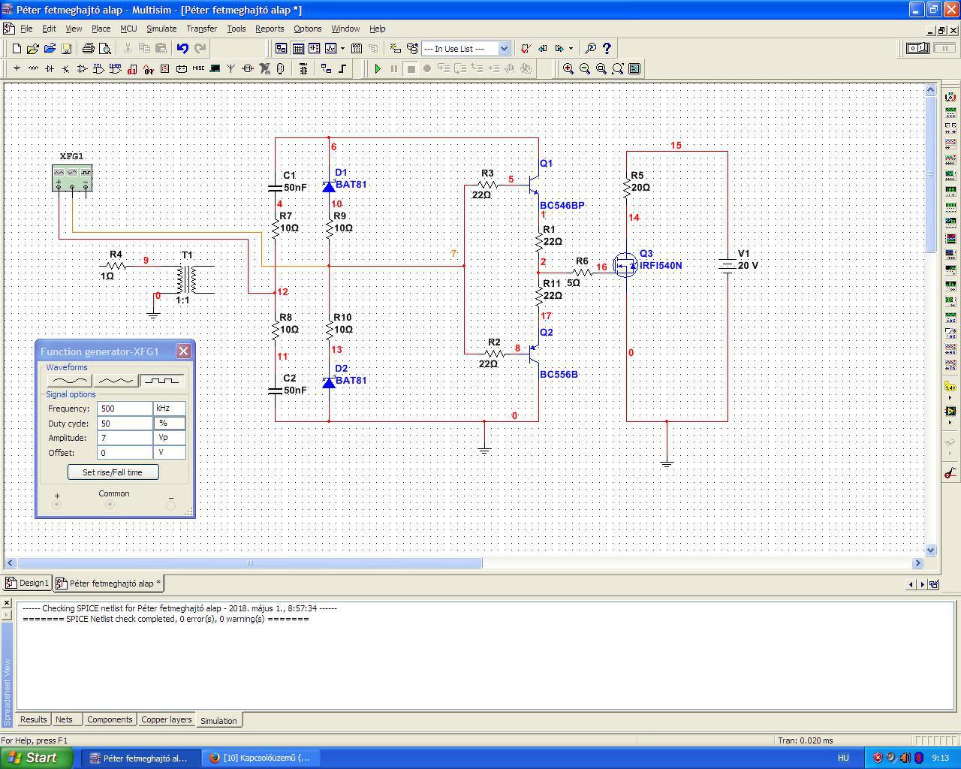Click the HU language indicator
The width and height of the screenshot is (961, 769).
click(x=843, y=758)
